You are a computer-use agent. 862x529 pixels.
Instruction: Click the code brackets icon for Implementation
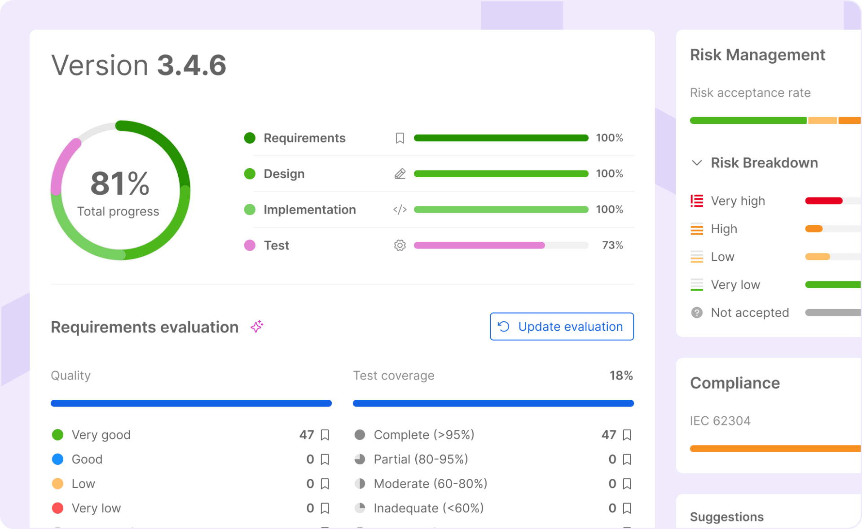click(x=400, y=210)
